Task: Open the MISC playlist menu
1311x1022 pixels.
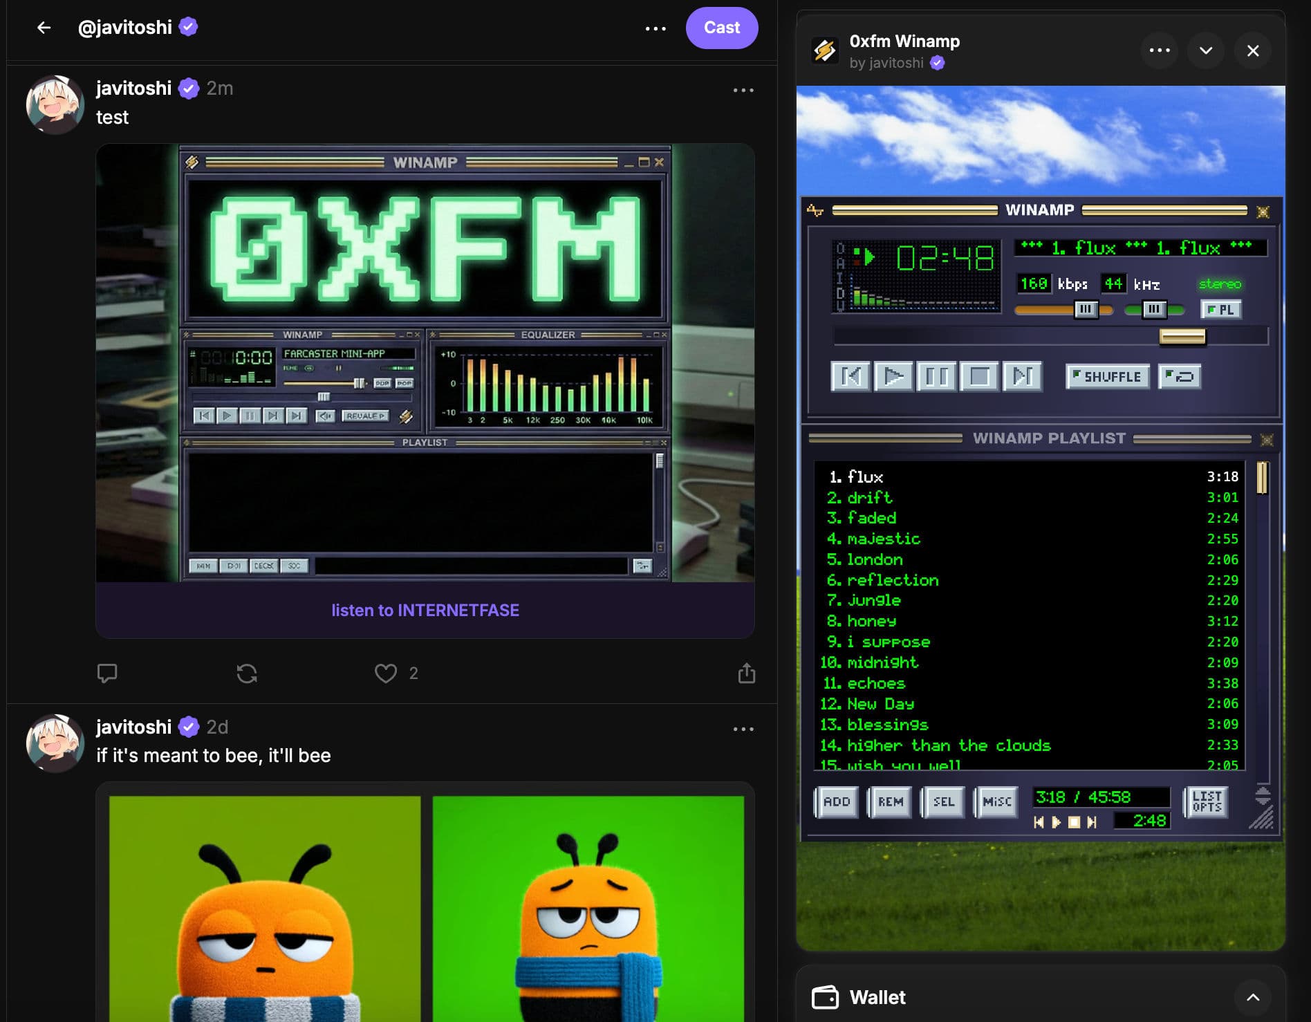Action: pos(996,801)
